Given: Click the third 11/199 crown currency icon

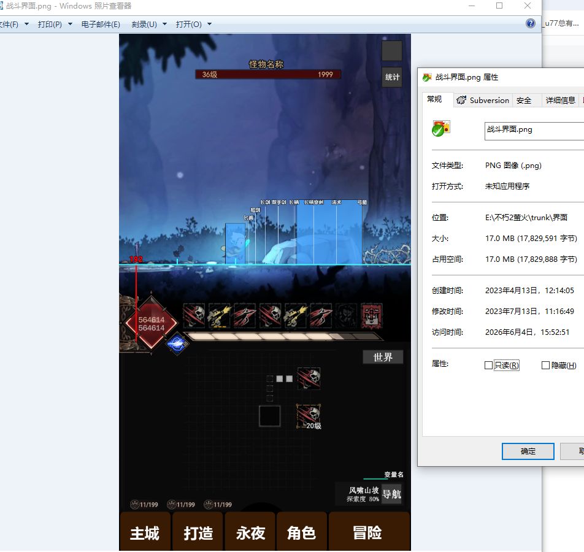Looking at the screenshot, I should click(208, 504).
